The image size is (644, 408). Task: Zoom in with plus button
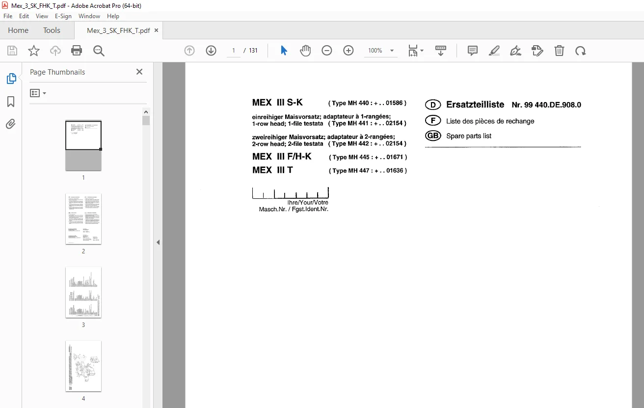349,51
